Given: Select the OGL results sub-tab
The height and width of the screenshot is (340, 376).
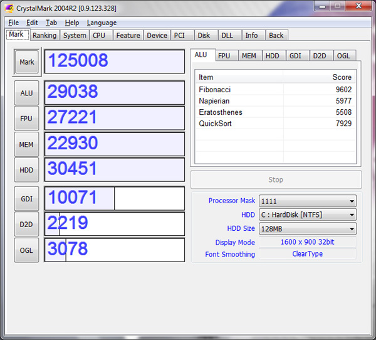Looking at the screenshot, I should (345, 56).
